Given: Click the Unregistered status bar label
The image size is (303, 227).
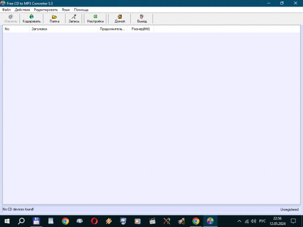Looking at the screenshot, I should coord(289,209).
